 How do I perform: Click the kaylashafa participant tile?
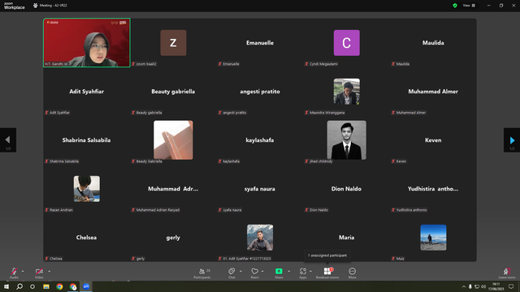click(x=260, y=140)
